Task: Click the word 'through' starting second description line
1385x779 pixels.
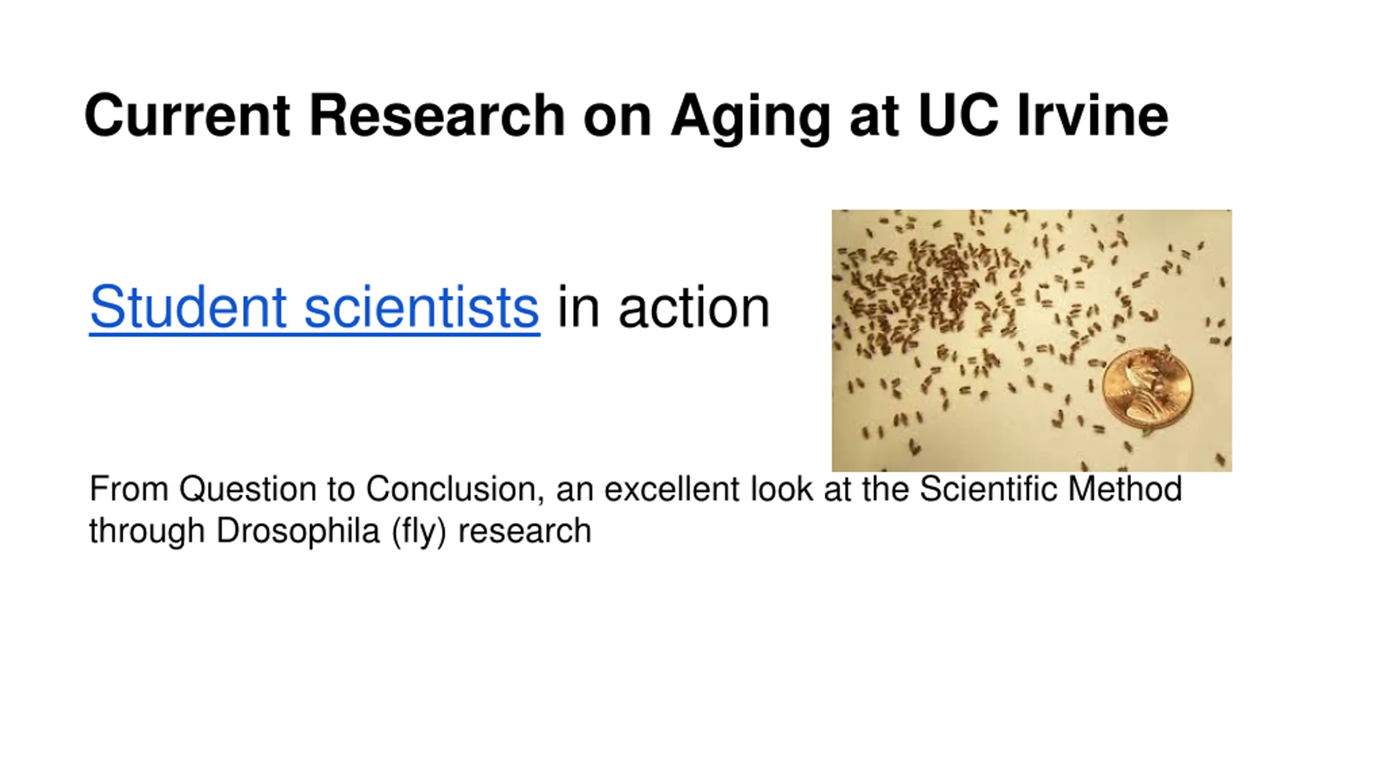Action: pyautogui.click(x=147, y=532)
